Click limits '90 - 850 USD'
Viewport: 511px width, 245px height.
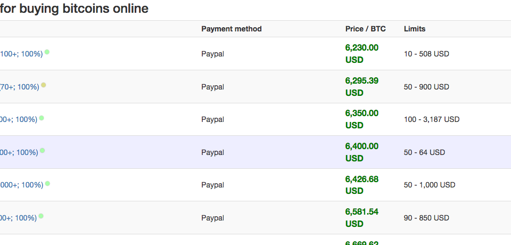pos(426,218)
